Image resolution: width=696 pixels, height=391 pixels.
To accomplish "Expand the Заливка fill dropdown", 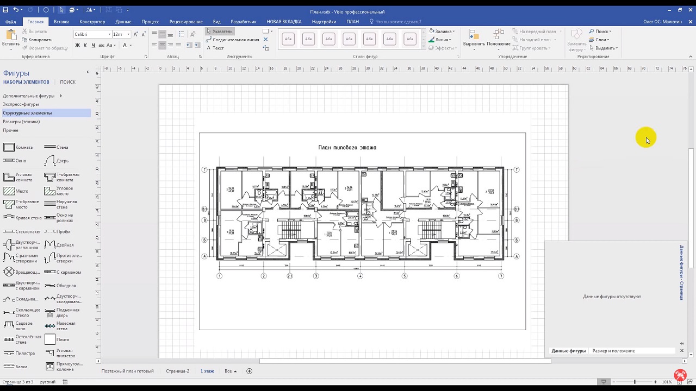I will [x=453, y=31].
